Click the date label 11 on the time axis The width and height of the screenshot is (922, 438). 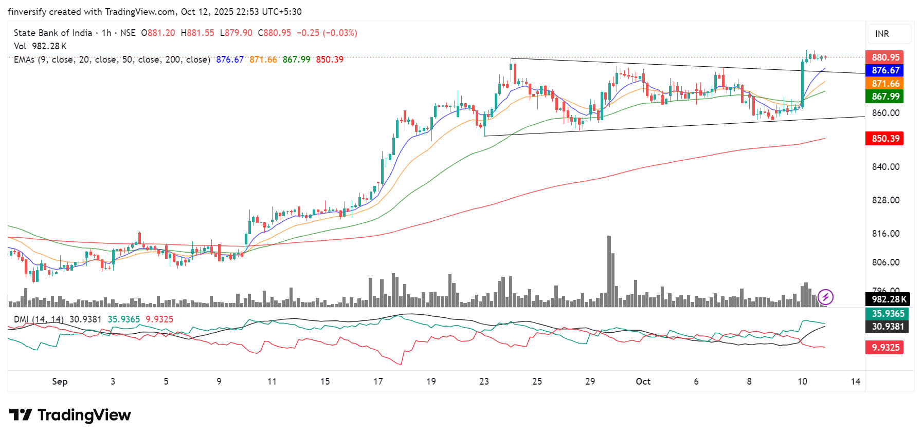[x=272, y=382]
